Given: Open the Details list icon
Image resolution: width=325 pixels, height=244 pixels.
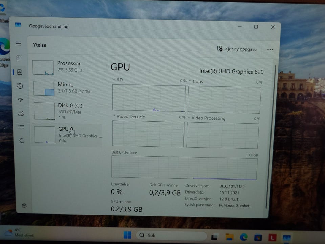Looking at the screenshot, I should (21, 127).
